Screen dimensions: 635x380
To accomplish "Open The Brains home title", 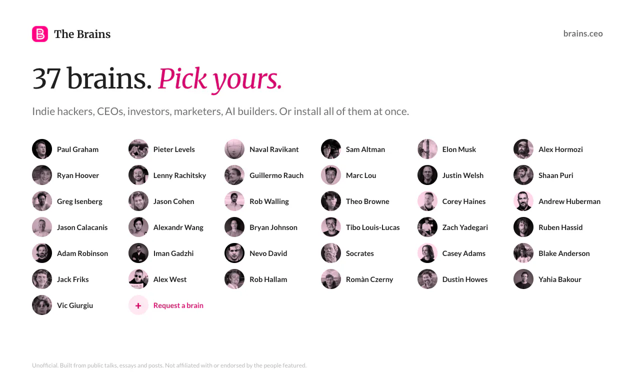I will click(x=82, y=34).
